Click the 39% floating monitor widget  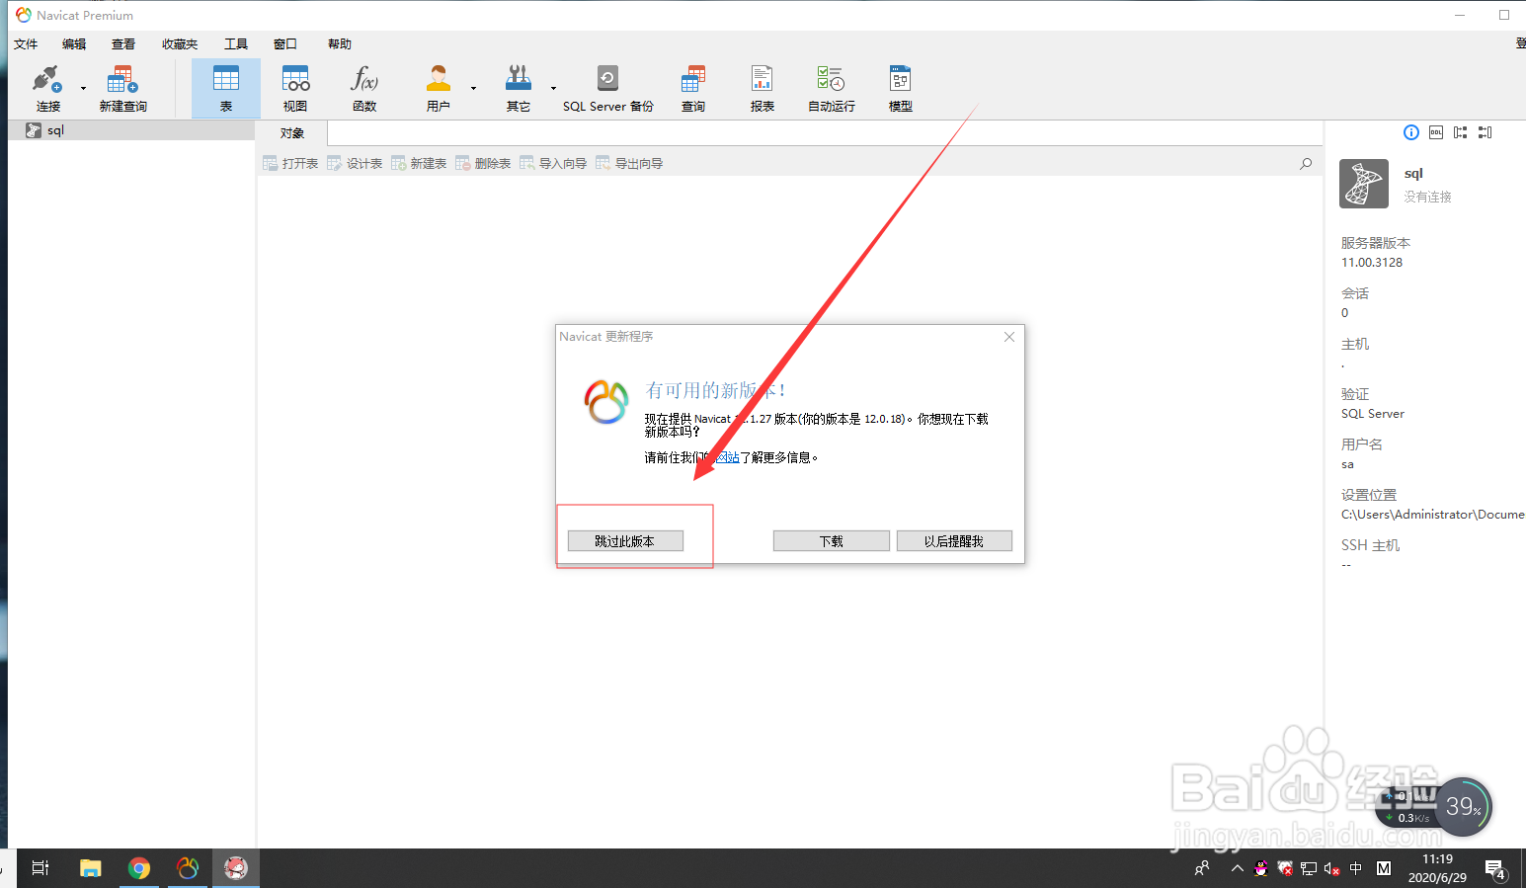coord(1463,807)
